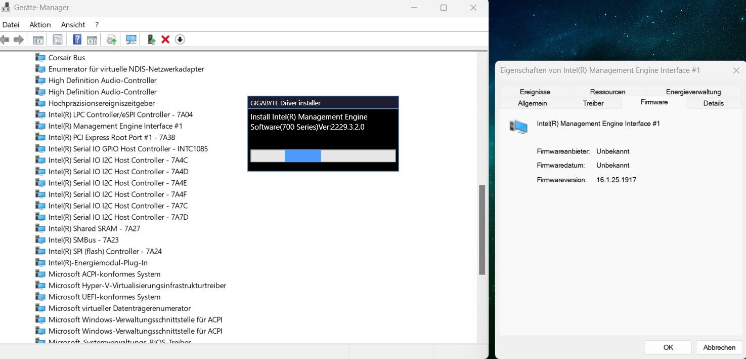
Task: Click icon beside Microsoft UEFI-konformes System
Action: point(40,297)
